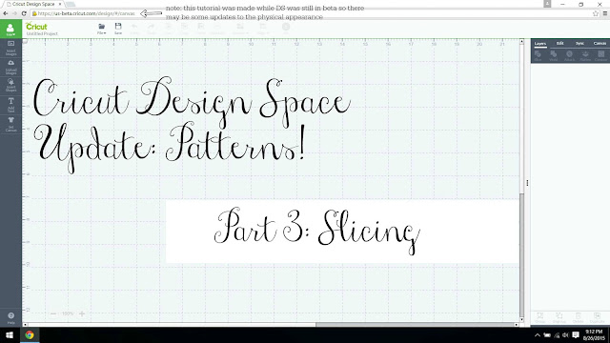Click the Contour tool icon
This screenshot has height=343, width=610.
click(601, 56)
